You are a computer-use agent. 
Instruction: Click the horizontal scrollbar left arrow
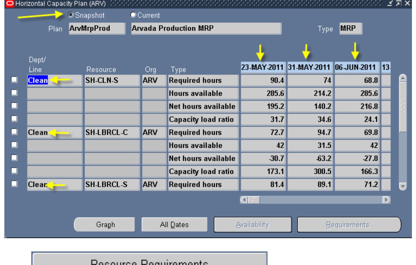pyautogui.click(x=244, y=200)
